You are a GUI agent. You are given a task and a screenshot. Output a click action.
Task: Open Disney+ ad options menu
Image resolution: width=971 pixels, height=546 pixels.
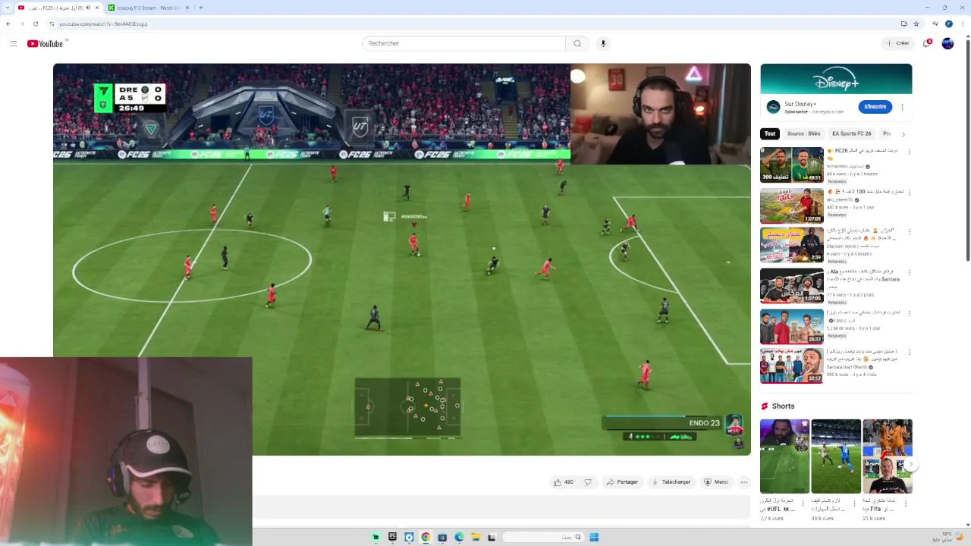902,107
